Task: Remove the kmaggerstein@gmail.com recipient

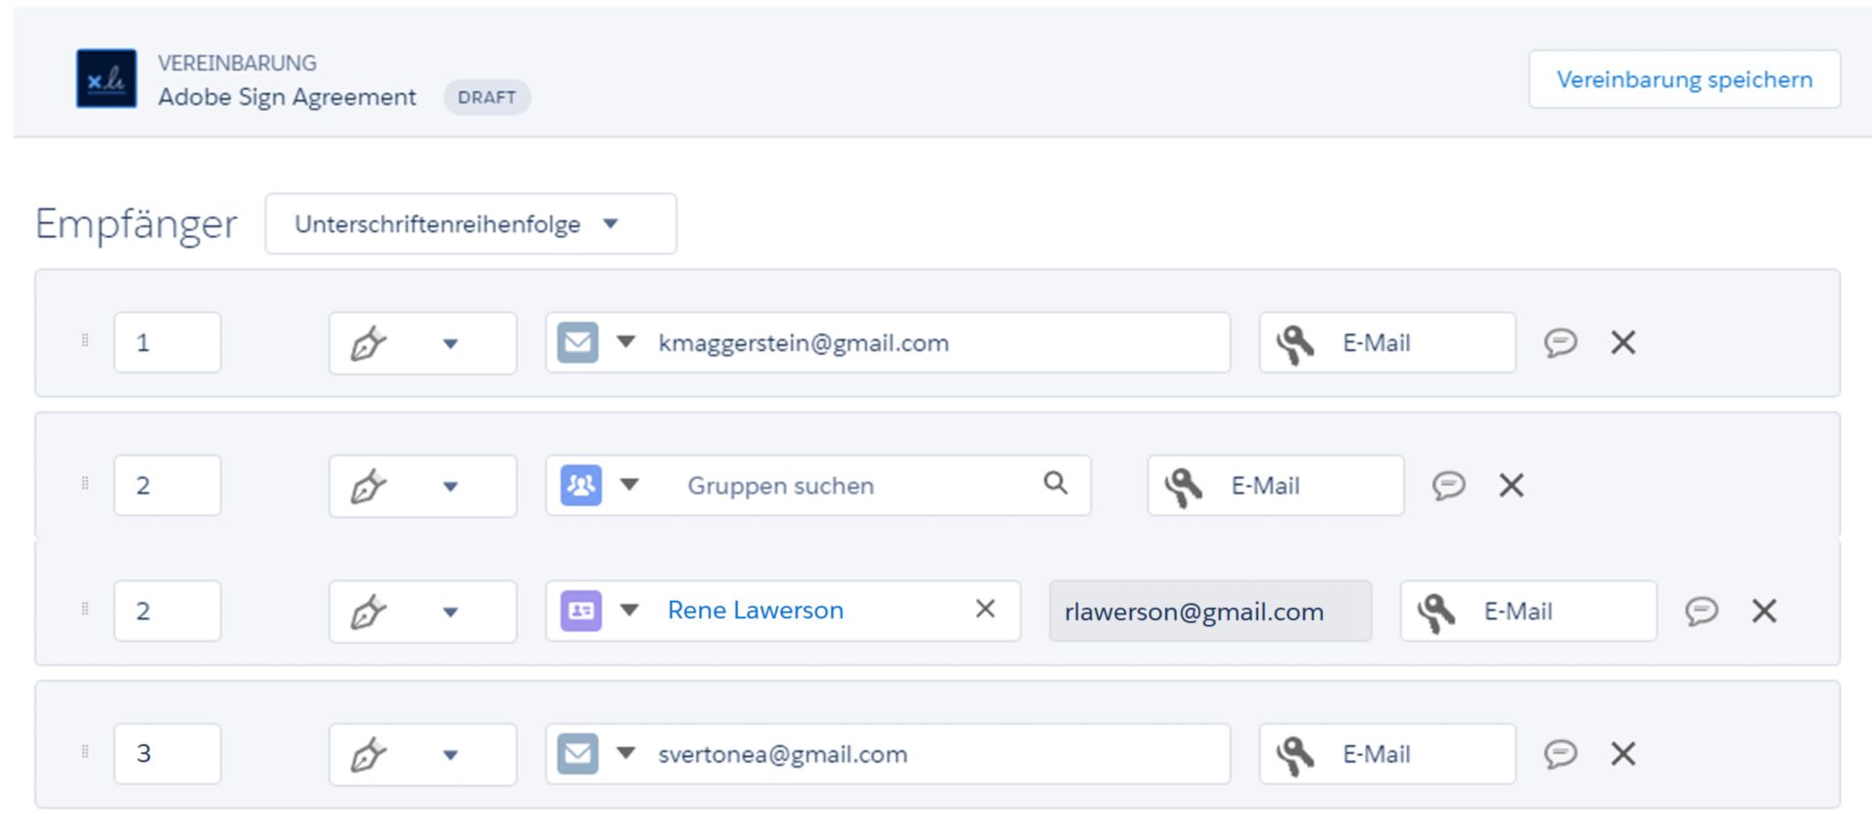Action: pyautogui.click(x=1623, y=342)
